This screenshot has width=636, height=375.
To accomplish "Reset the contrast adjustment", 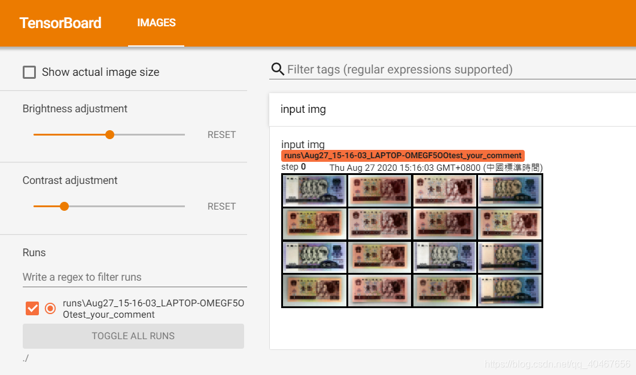I will tap(221, 207).
